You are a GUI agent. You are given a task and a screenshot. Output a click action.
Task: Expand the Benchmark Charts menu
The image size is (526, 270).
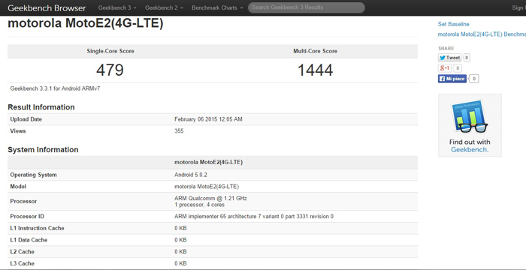click(x=217, y=7)
